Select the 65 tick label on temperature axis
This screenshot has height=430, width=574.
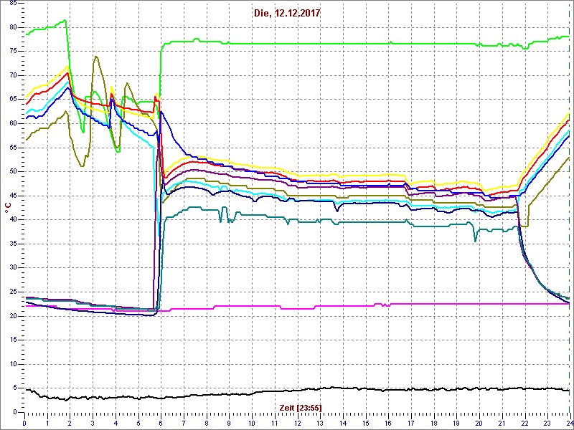coord(12,100)
